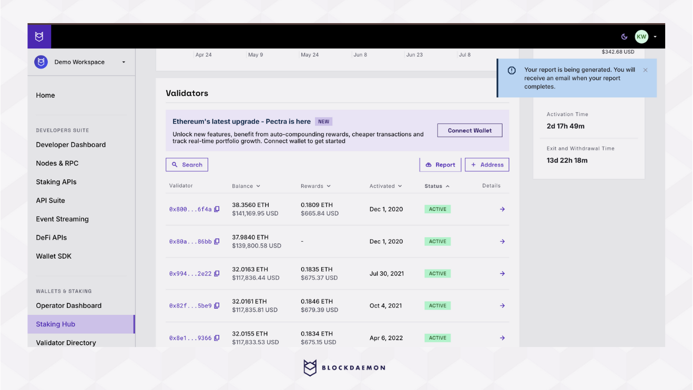Open validator 0x80a...86bb link
The height and width of the screenshot is (390, 693).
point(190,242)
